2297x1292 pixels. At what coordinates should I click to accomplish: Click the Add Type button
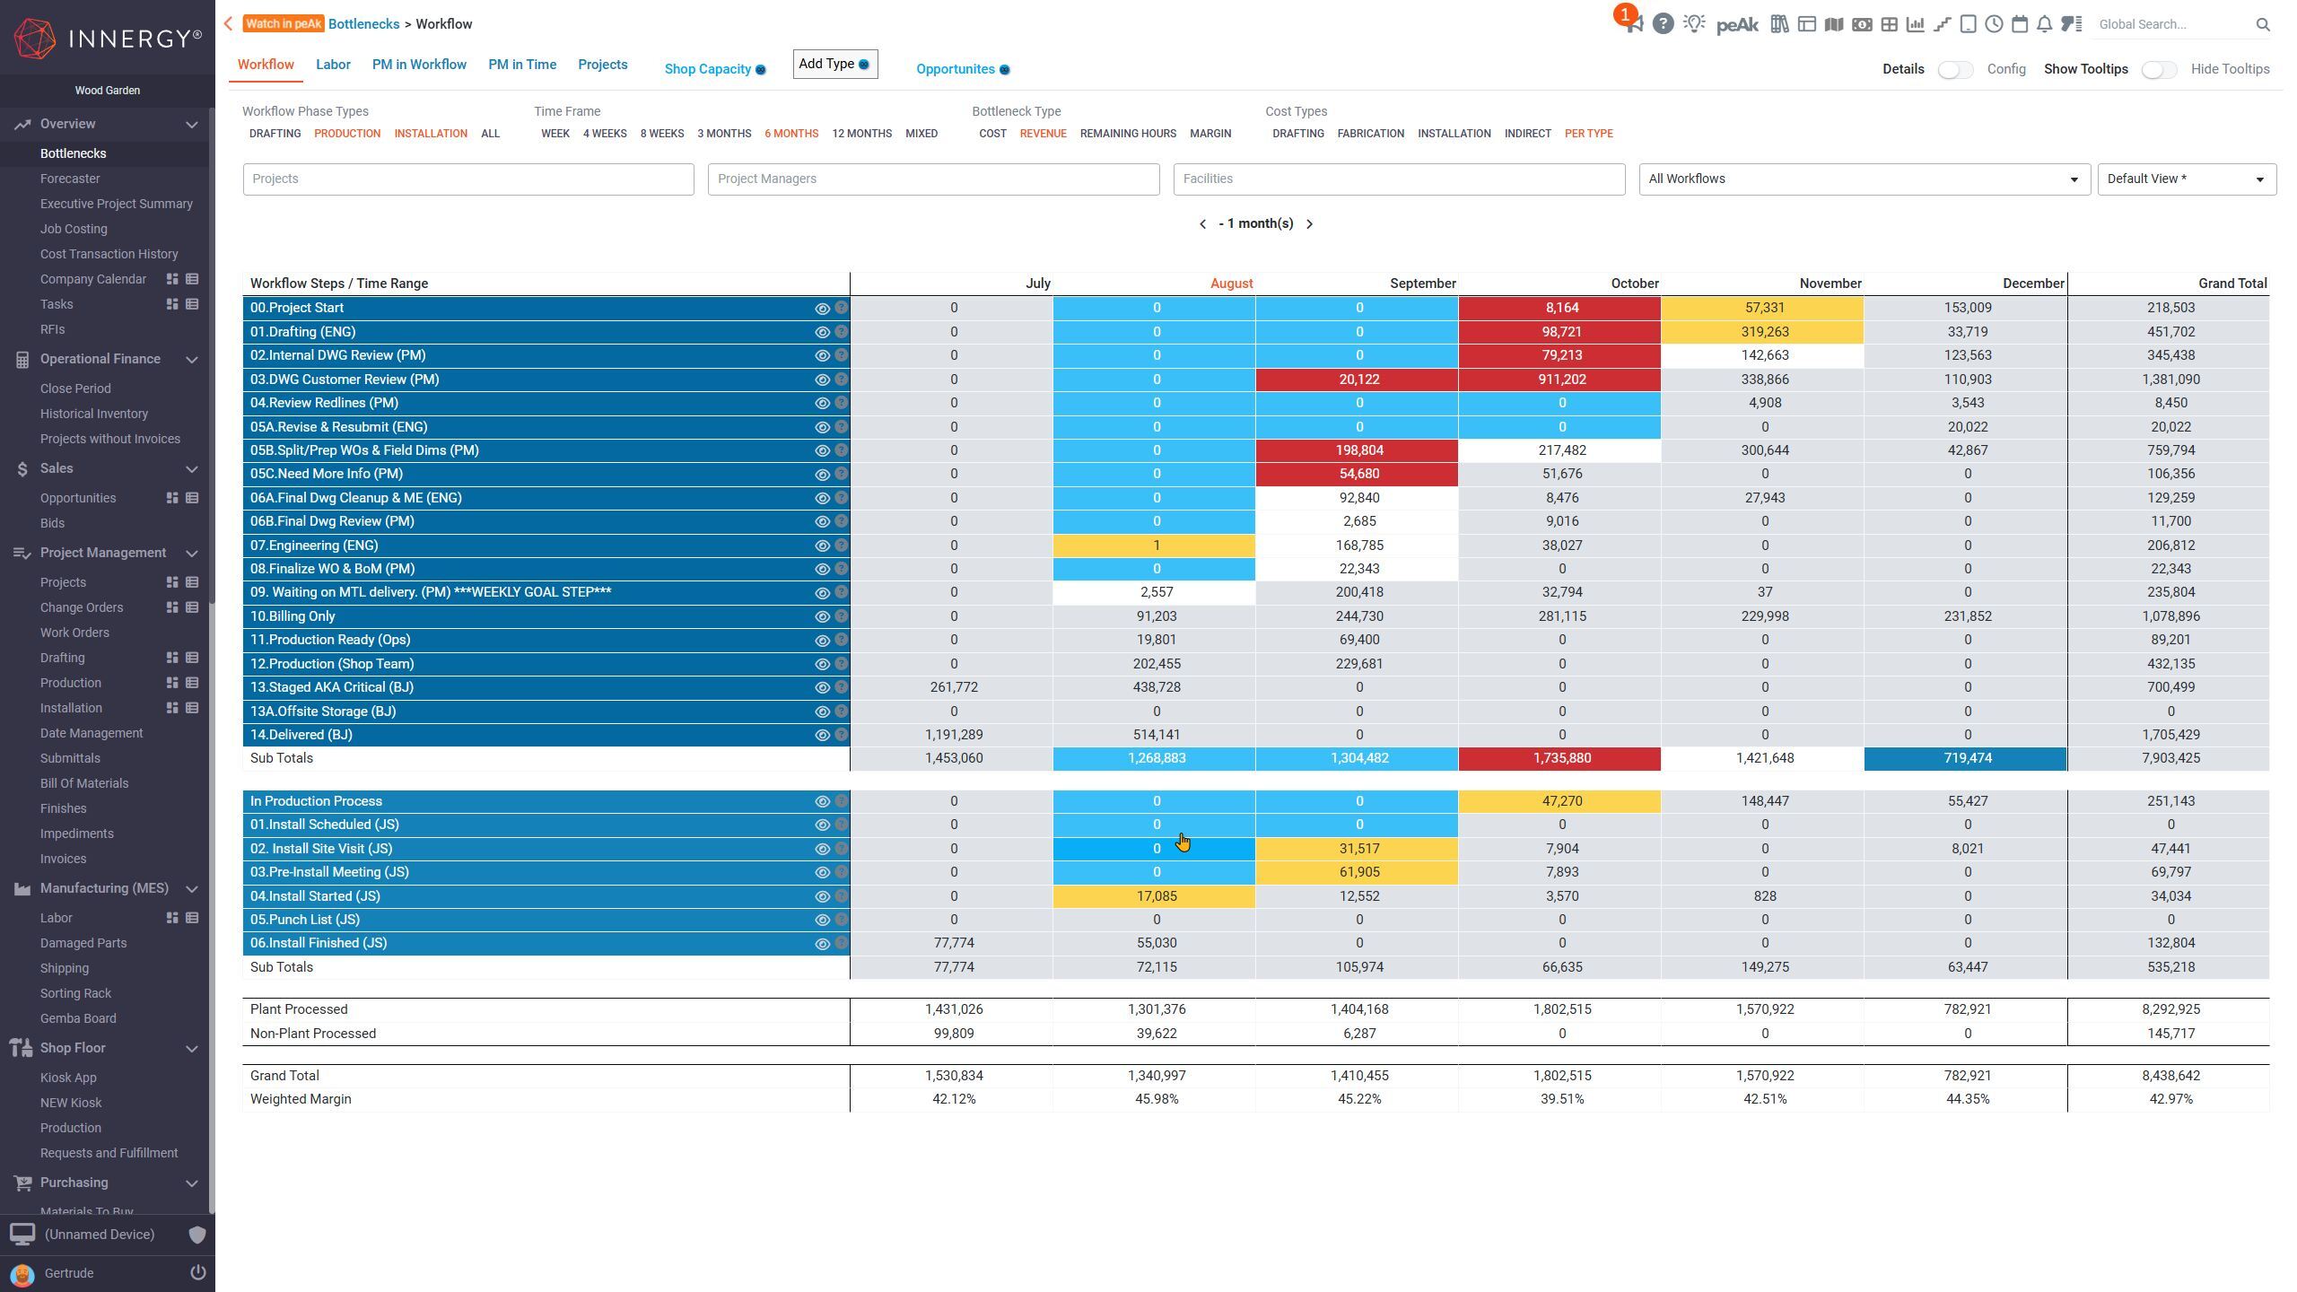pyautogui.click(x=834, y=64)
